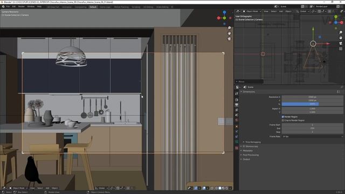Open the Output properties tab icon
The image size is (345, 194).
237,105
